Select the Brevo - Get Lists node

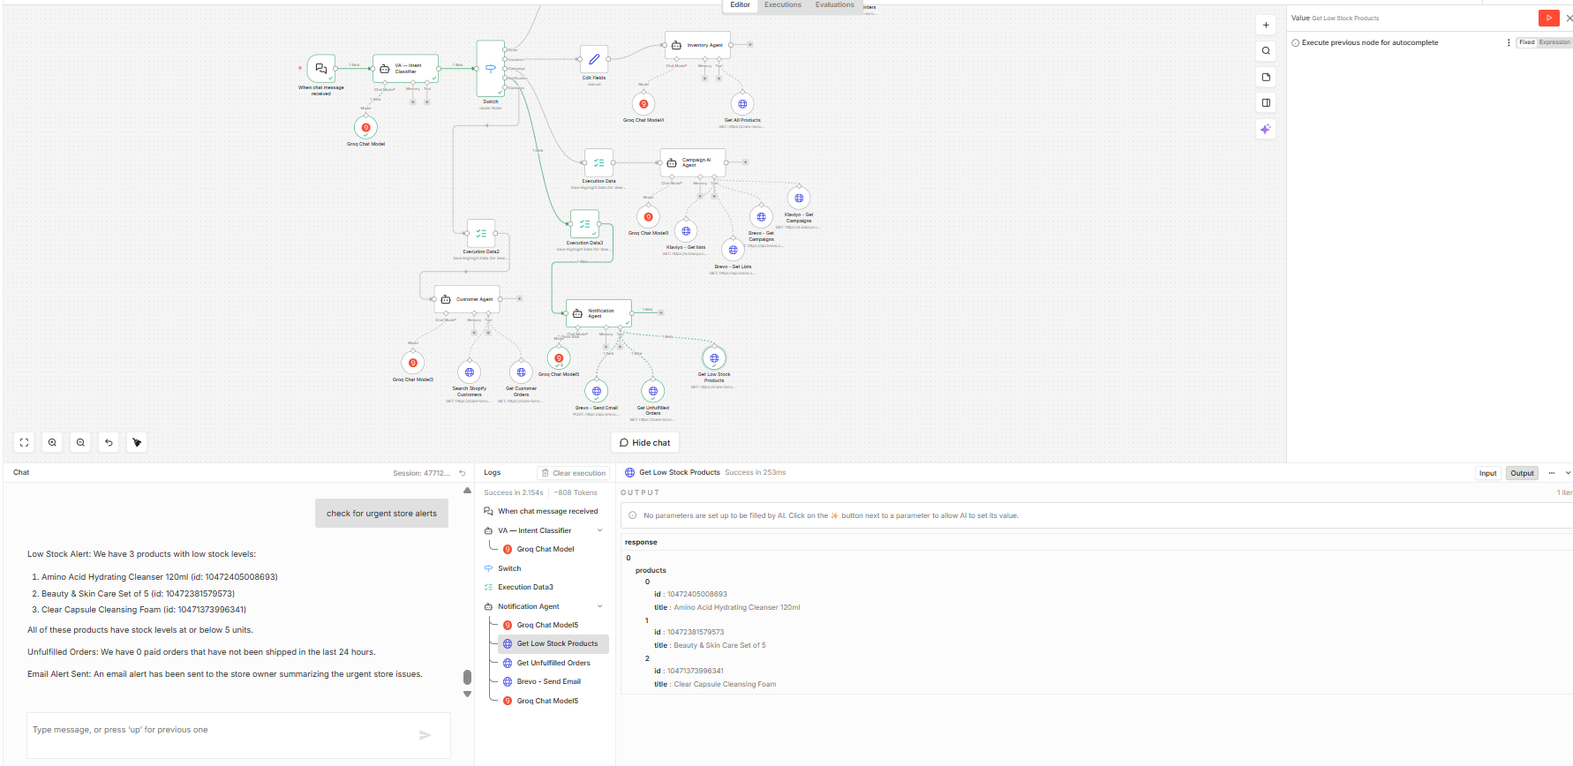pyautogui.click(x=734, y=250)
